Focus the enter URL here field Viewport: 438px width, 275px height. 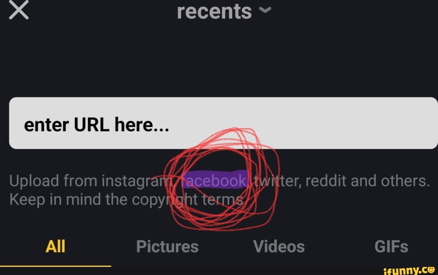tap(223, 123)
